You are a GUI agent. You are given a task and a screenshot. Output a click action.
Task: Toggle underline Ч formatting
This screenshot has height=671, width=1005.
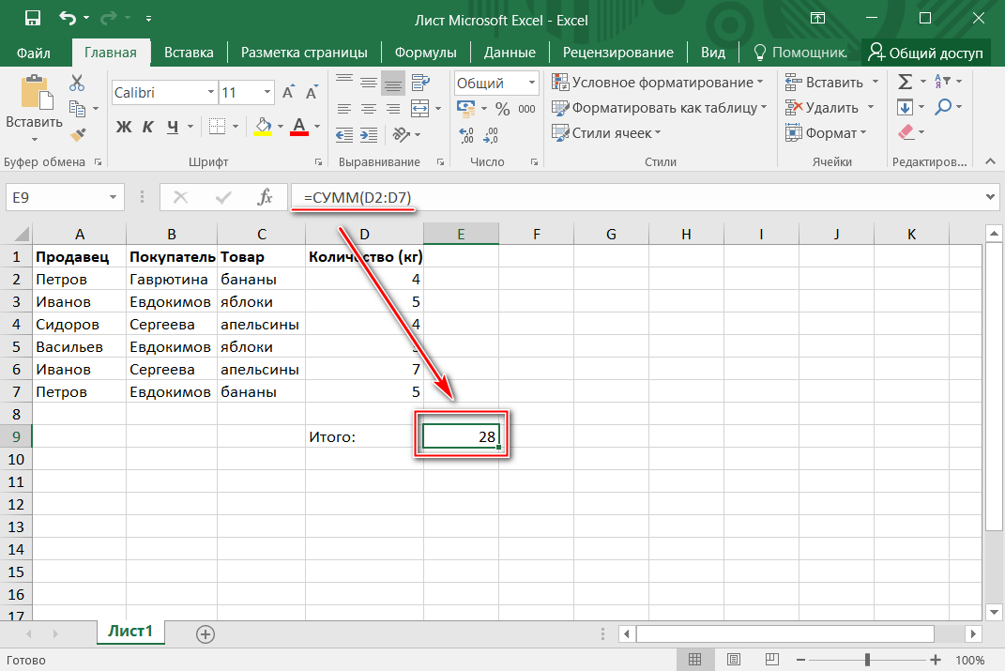[173, 127]
